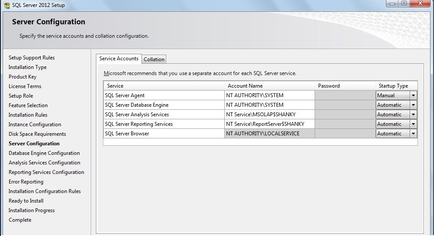Image resolution: width=434 pixels, height=236 pixels.
Task: Click Complete step in sidebar
Action: click(x=20, y=220)
